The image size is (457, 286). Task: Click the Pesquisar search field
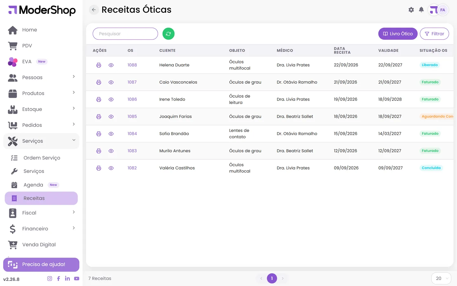[x=125, y=34]
